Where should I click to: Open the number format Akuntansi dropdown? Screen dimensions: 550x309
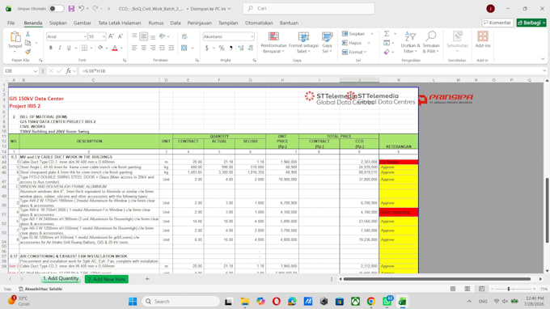(x=252, y=36)
